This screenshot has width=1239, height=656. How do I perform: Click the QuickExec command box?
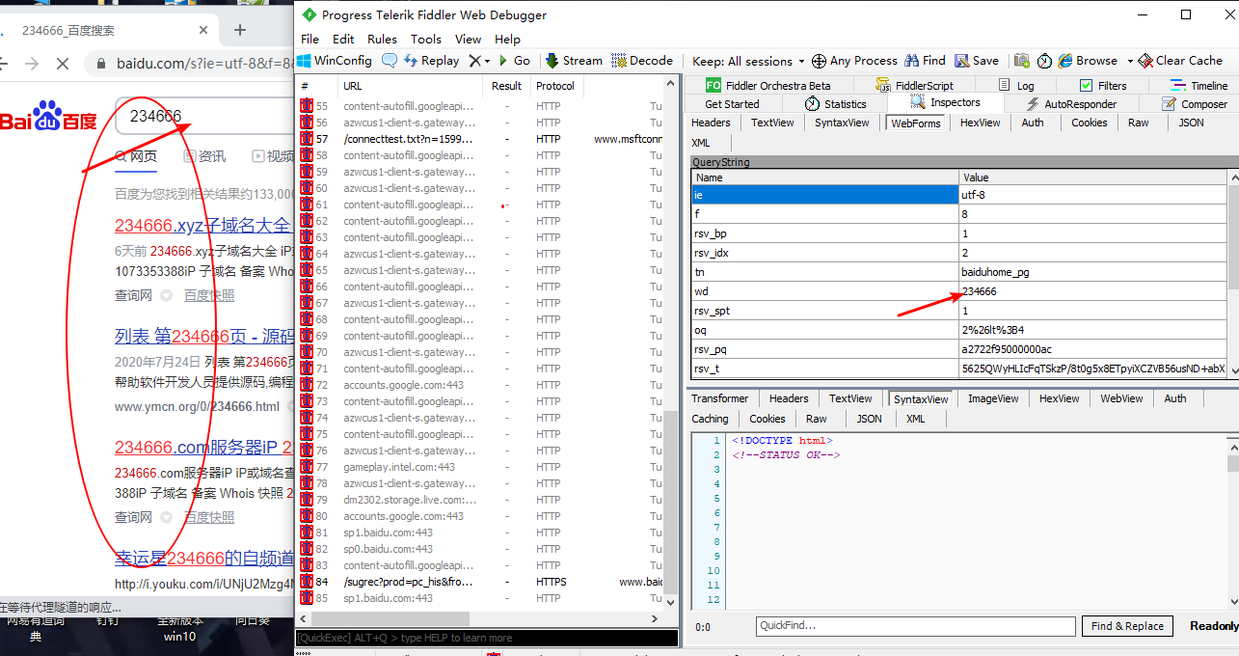[486, 638]
